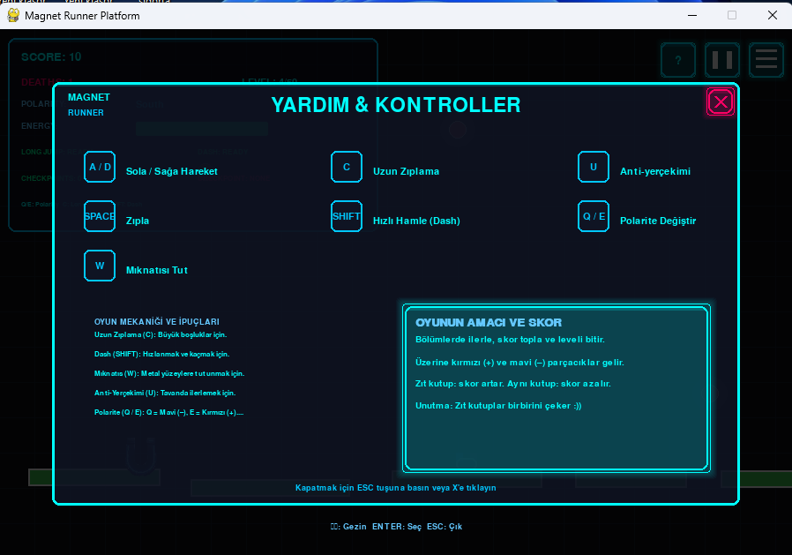Click the question mark help icon
The height and width of the screenshot is (555, 792).
click(677, 60)
